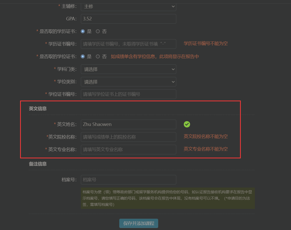Click the red hint about 学位信息 in reports
The height and width of the screenshot is (230, 291).
pos(154,56)
